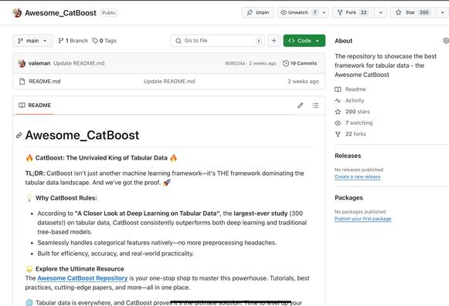Click the anchor link icon beside Awesome_CatBoost heading

[x=19, y=136]
